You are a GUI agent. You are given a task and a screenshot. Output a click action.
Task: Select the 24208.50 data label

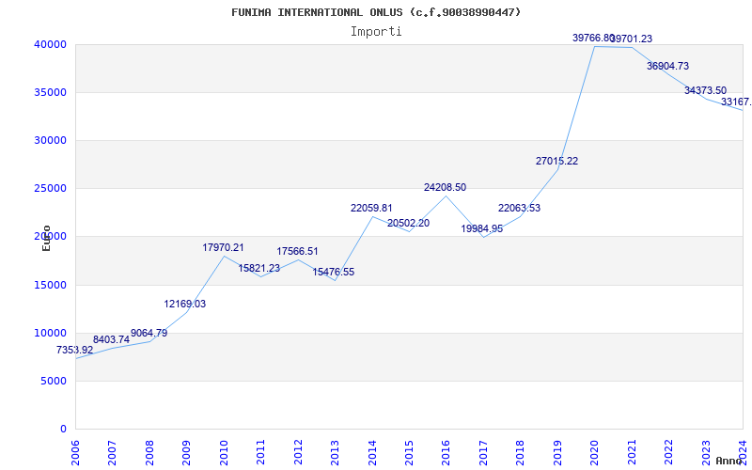(445, 187)
